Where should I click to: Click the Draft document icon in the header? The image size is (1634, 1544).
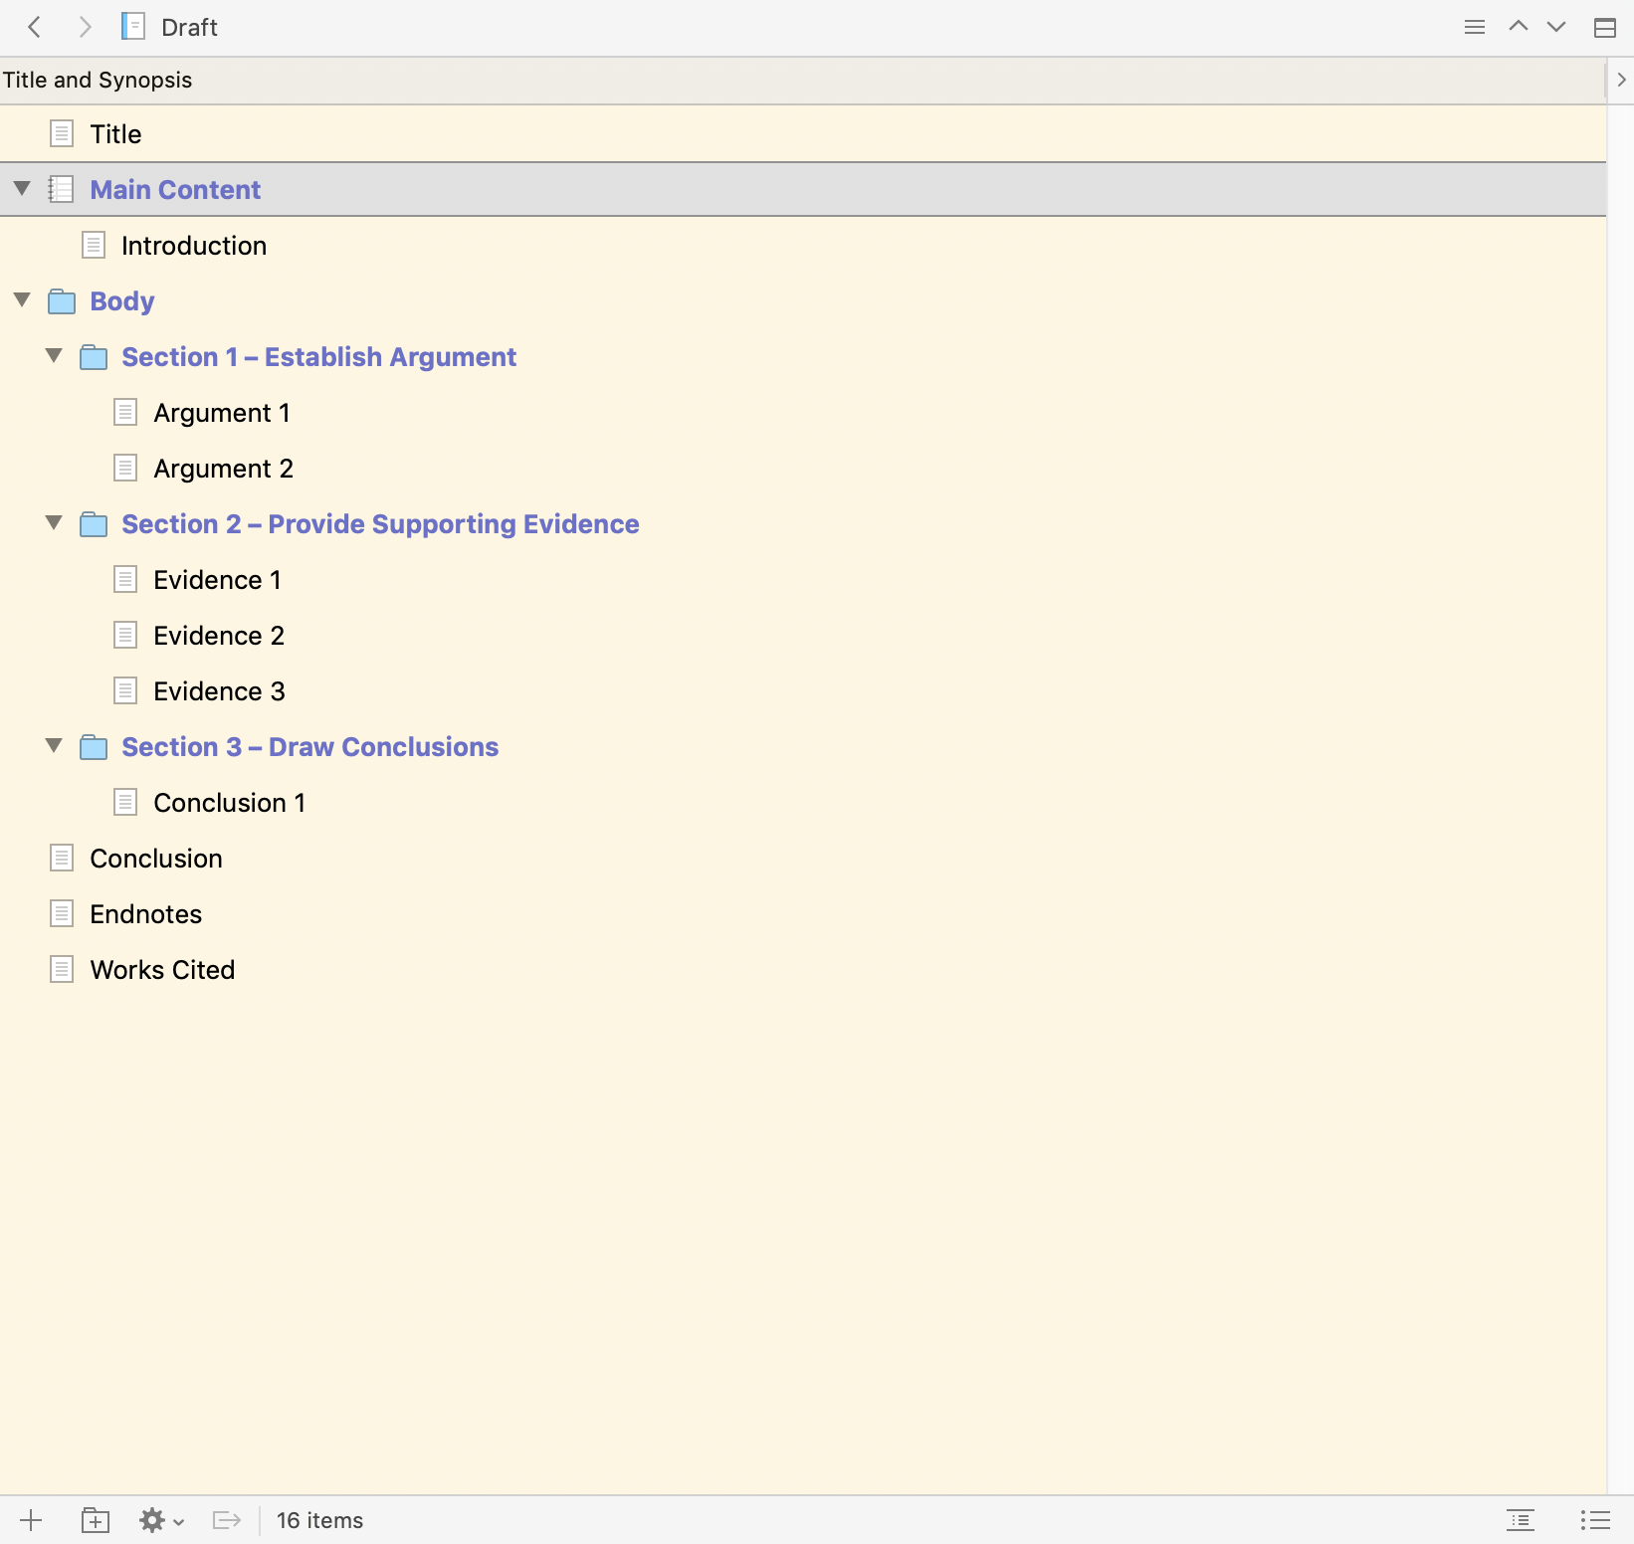pyautogui.click(x=131, y=27)
